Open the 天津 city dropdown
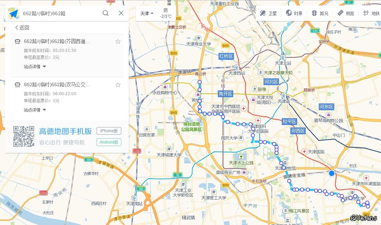381x225 pixels. pyautogui.click(x=147, y=13)
